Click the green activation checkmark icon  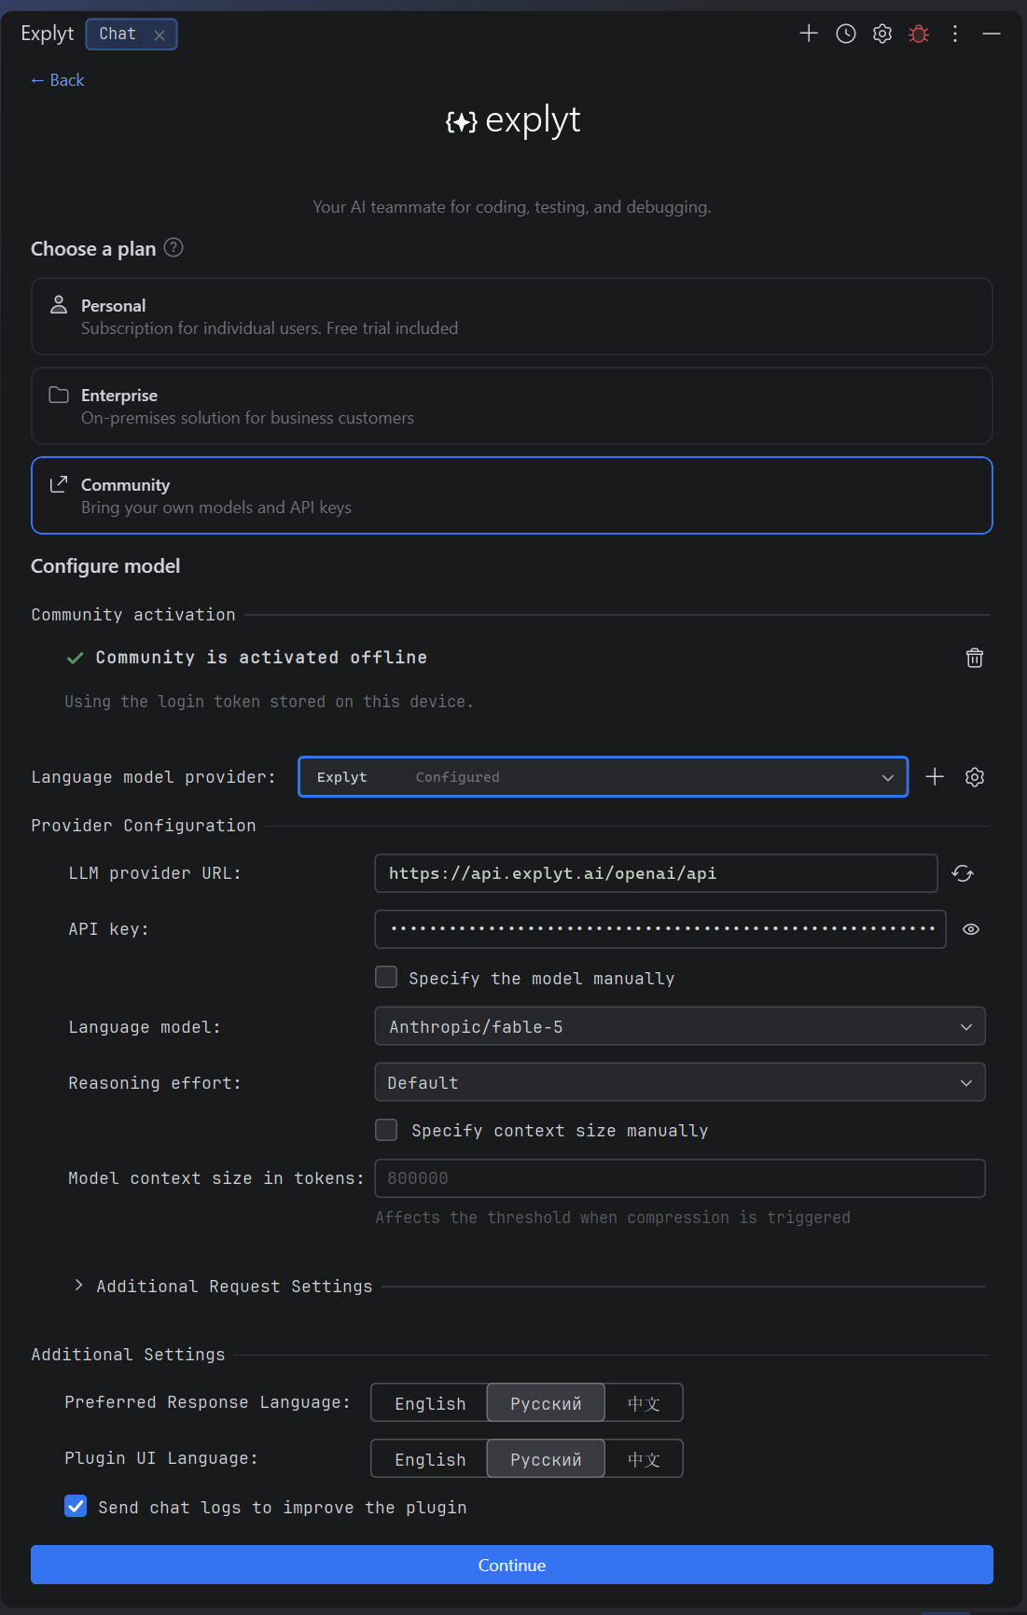(x=76, y=658)
